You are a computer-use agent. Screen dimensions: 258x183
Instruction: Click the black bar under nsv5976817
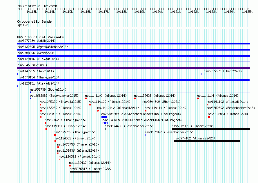(x=85, y=172)
